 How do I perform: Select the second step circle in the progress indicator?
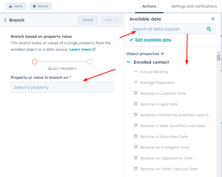click(x=90, y=62)
